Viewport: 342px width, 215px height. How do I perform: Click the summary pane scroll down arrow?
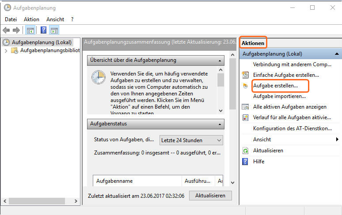pos(233,182)
